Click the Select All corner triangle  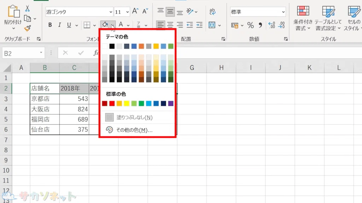(7, 68)
